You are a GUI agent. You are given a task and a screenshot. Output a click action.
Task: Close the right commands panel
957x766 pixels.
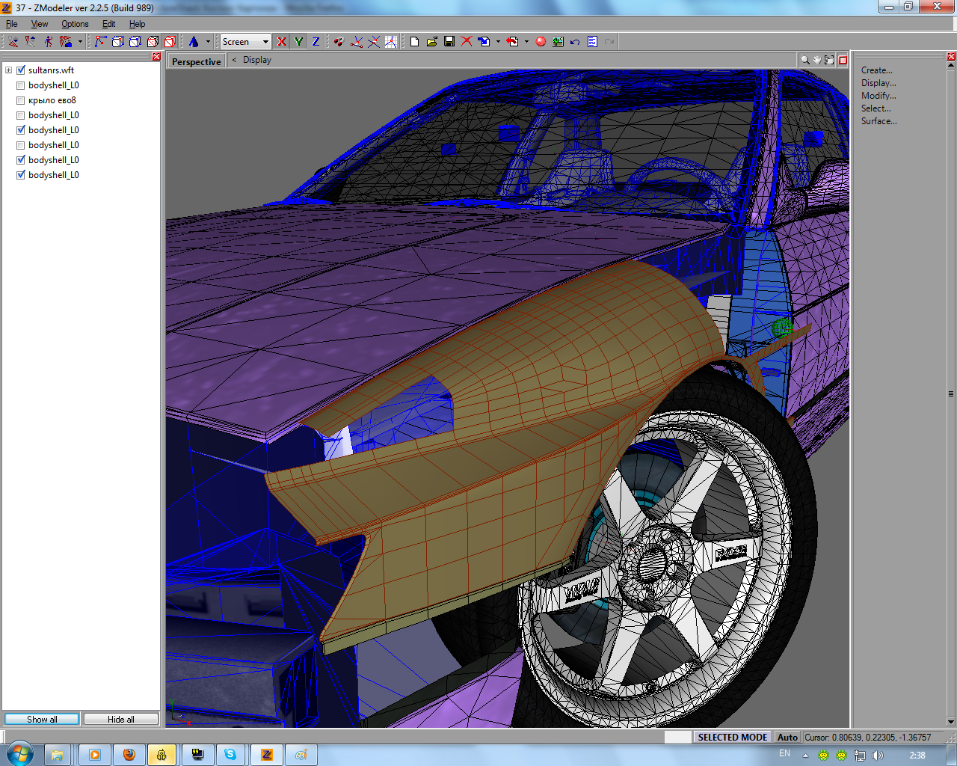point(951,57)
